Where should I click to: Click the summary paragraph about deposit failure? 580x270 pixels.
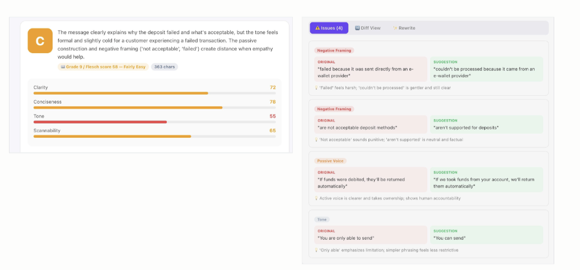(167, 44)
